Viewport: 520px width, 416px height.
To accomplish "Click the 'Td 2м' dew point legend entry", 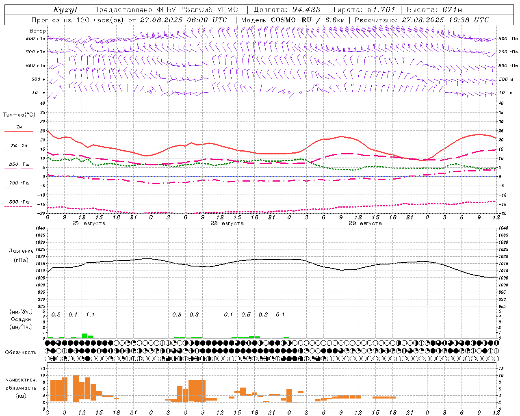I will 19,145.
